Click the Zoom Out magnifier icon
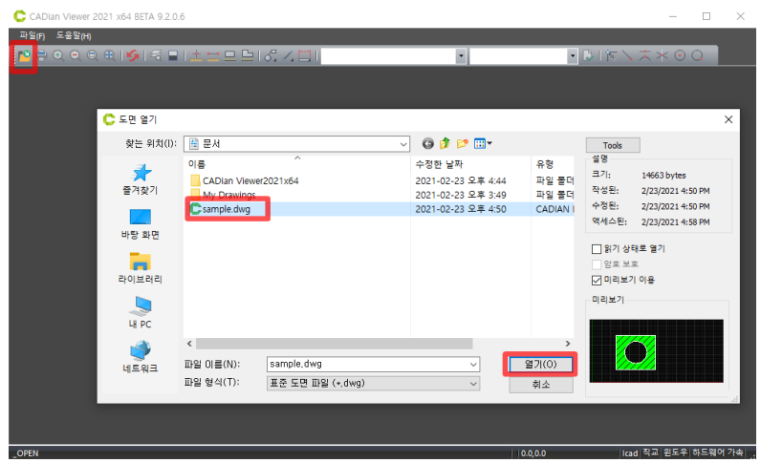Viewport: 761px width, 463px height. pyautogui.click(x=76, y=55)
